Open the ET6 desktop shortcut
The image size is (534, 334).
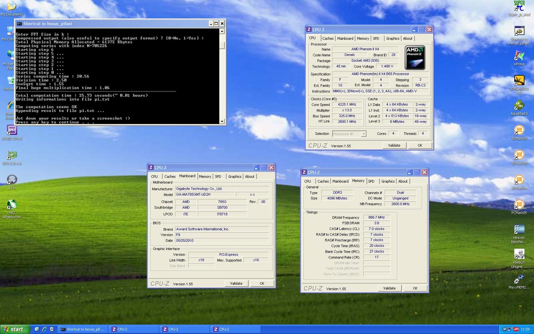click(x=12, y=182)
